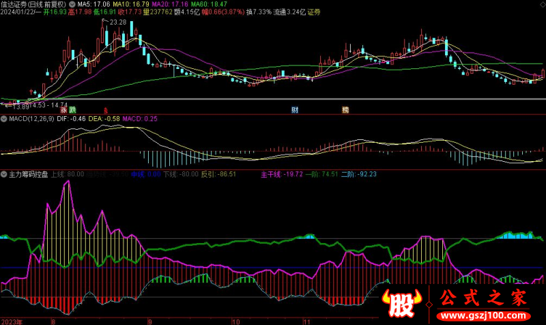The image size is (546, 325).
Task: Click the green 跌 event marker
Action: pos(72,109)
